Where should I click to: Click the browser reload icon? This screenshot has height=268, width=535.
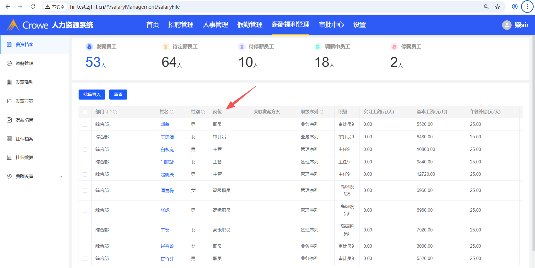tap(33, 7)
